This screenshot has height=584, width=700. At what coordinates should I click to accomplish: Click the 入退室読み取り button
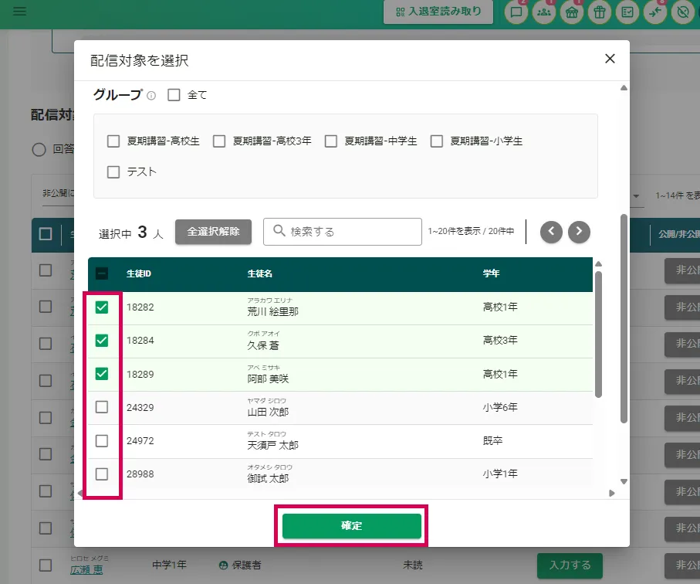click(x=438, y=12)
